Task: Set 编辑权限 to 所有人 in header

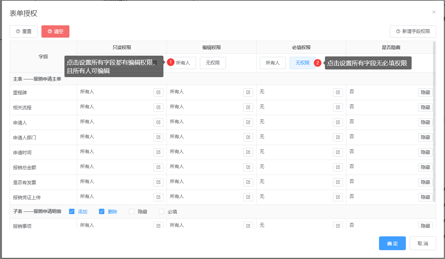Action: point(183,63)
